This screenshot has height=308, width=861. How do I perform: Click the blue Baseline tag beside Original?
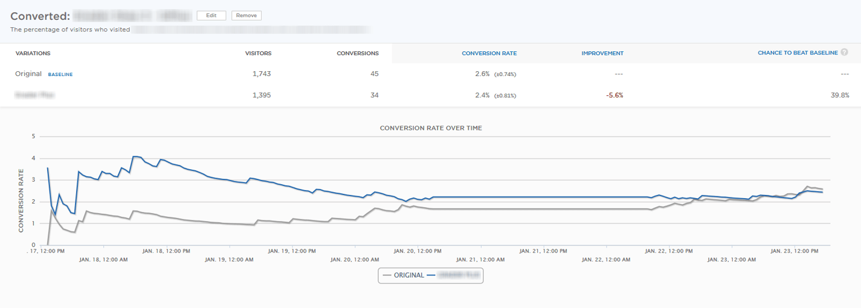(60, 74)
